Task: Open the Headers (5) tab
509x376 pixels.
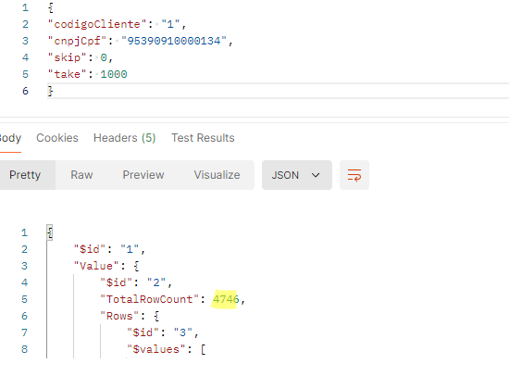Action: (124, 138)
